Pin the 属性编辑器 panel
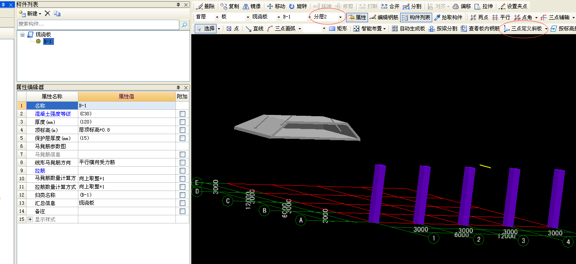 (x=178, y=87)
